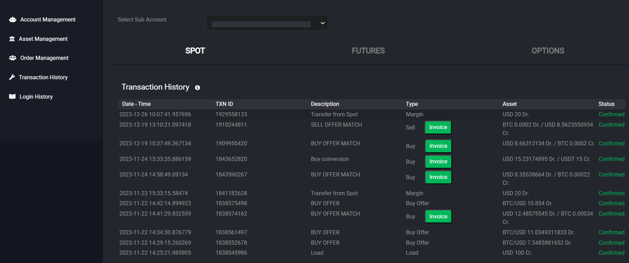Click the BTC/USD 10.854 Dr. asset value
Screen dimensions: 629x263
pyautogui.click(x=527, y=203)
